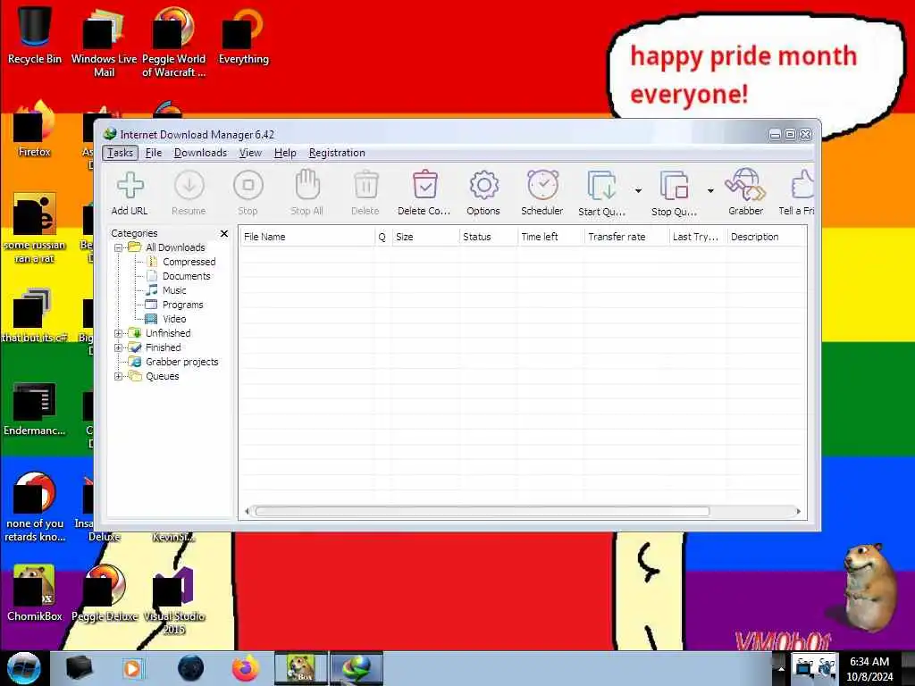
Task: Click the Delete trash icon
Action: [365, 186]
